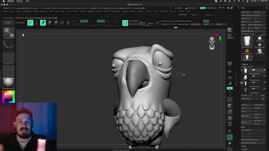Select the Cylinder3D tool thumbnail
This screenshot has height=151, width=269.
[260, 51]
